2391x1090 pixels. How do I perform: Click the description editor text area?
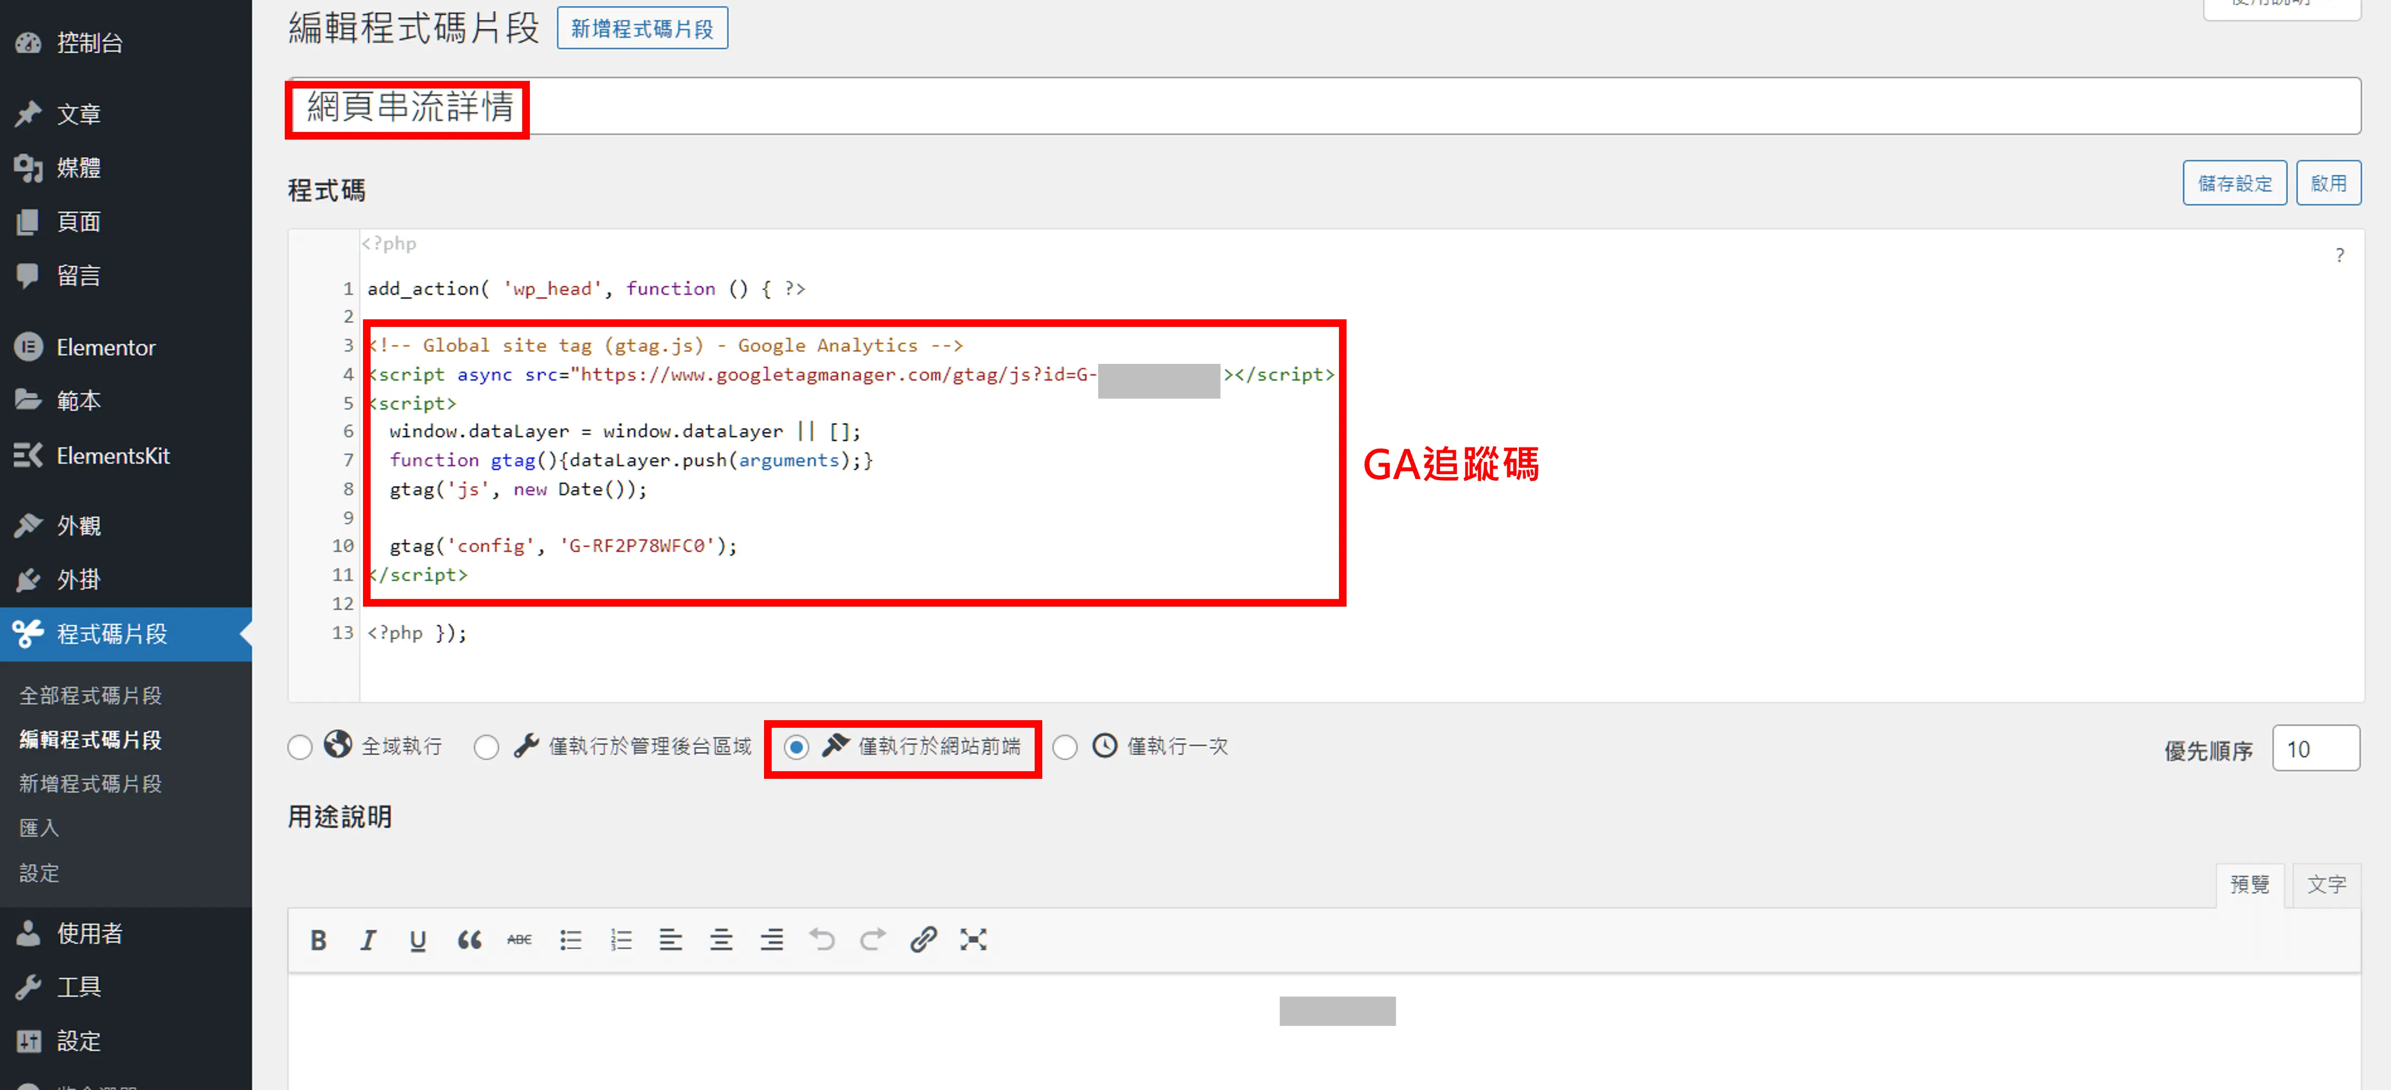tap(1324, 1031)
